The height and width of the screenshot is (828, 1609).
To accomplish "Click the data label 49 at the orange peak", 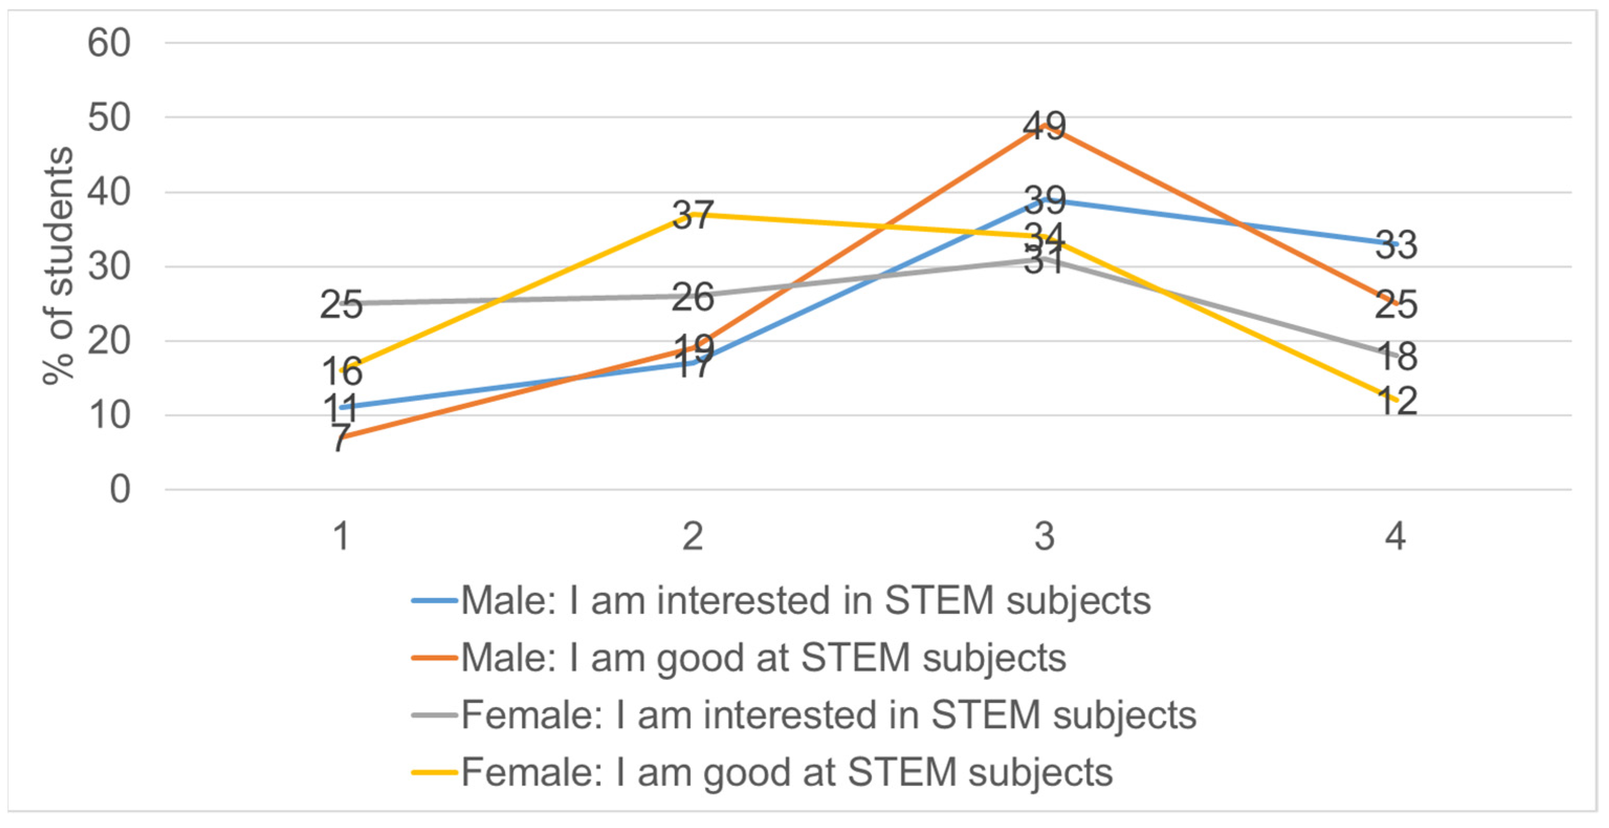I will (x=1044, y=126).
